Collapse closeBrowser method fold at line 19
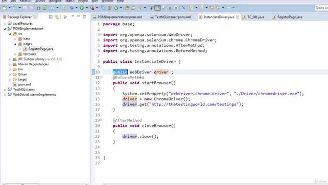 [101, 120]
